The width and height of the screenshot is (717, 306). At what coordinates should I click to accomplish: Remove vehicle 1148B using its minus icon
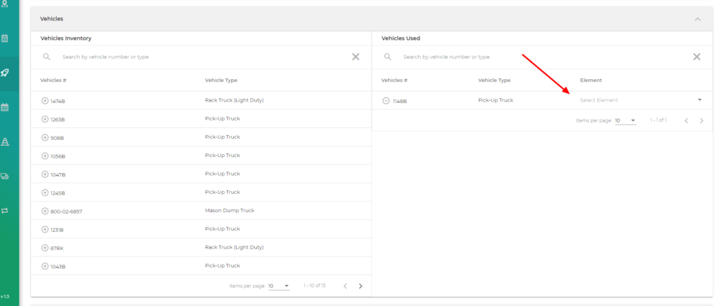[x=386, y=101]
